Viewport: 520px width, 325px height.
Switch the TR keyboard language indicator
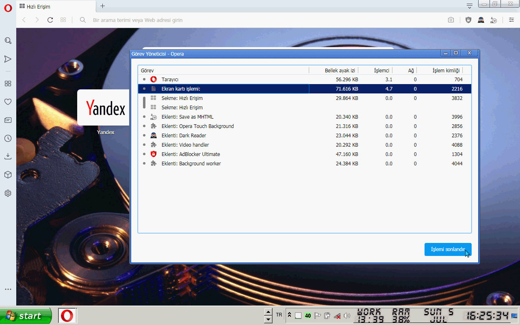pos(279,315)
